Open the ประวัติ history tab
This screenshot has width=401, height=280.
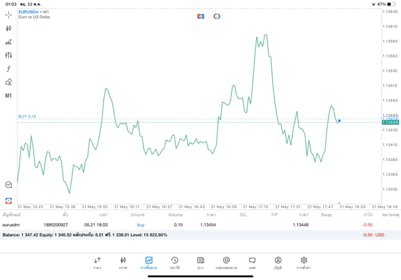tap(175, 262)
